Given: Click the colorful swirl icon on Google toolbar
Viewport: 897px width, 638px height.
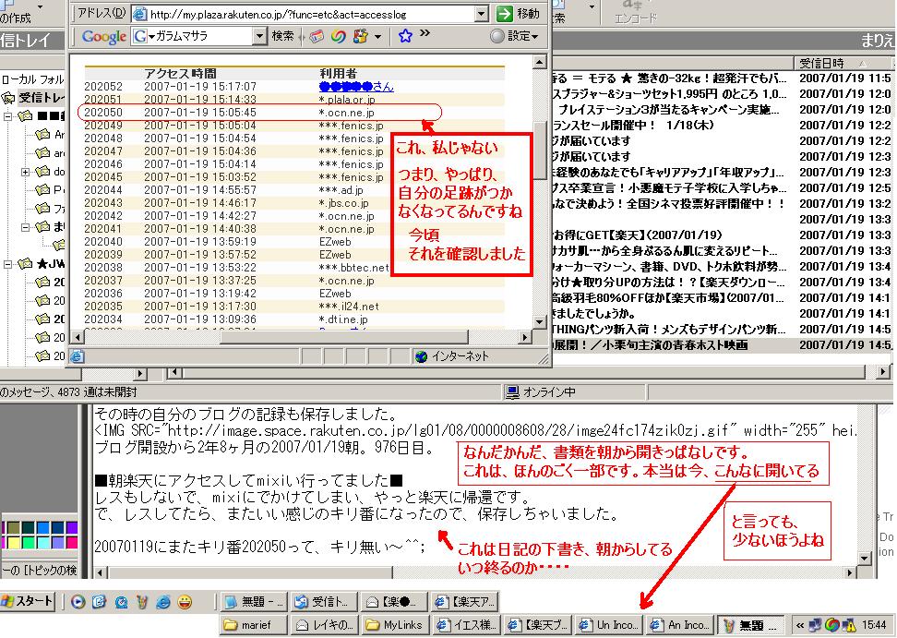Looking at the screenshot, I should click(338, 37).
